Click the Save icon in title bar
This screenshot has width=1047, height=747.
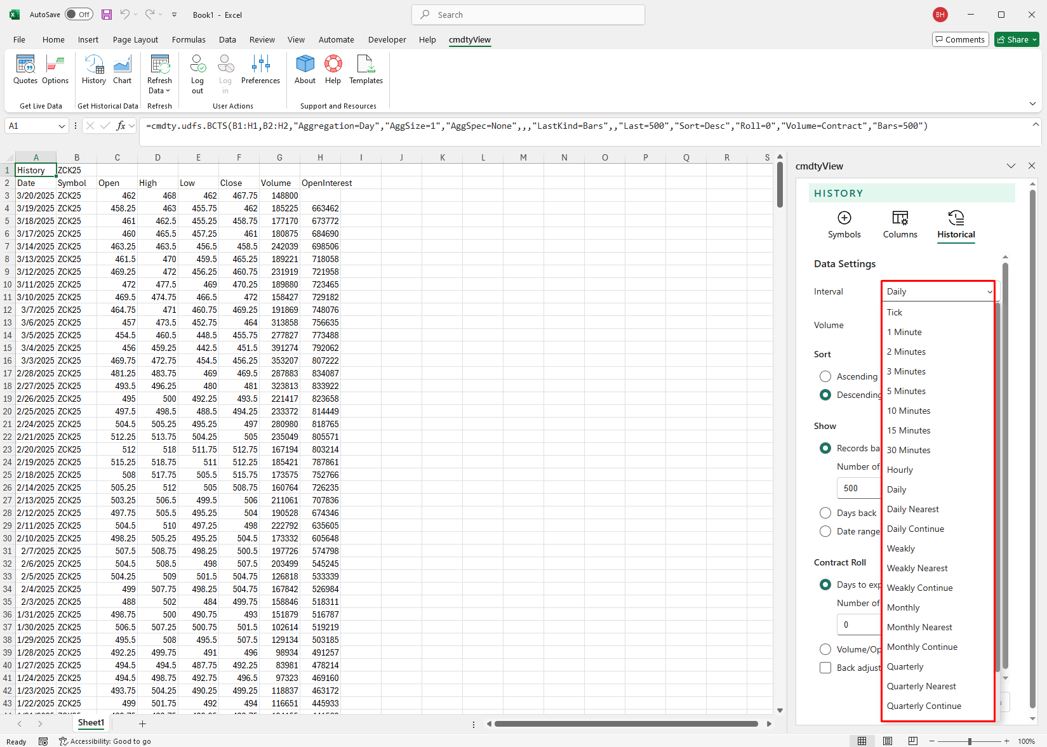coord(107,15)
